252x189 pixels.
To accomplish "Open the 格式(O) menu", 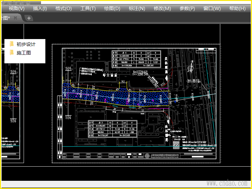I will (64, 9).
